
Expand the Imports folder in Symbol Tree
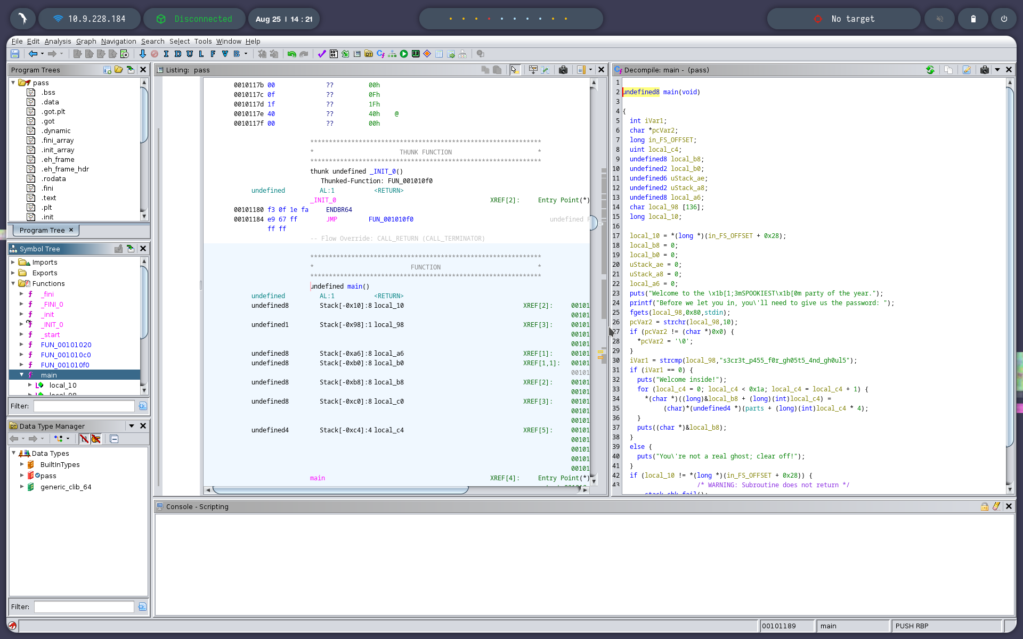click(x=13, y=262)
